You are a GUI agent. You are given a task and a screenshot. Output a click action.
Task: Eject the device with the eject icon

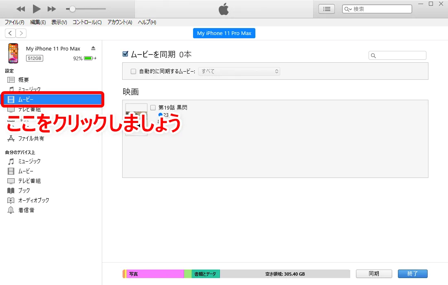pos(93,48)
